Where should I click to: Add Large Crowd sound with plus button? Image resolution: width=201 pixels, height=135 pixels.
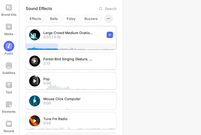110,35
